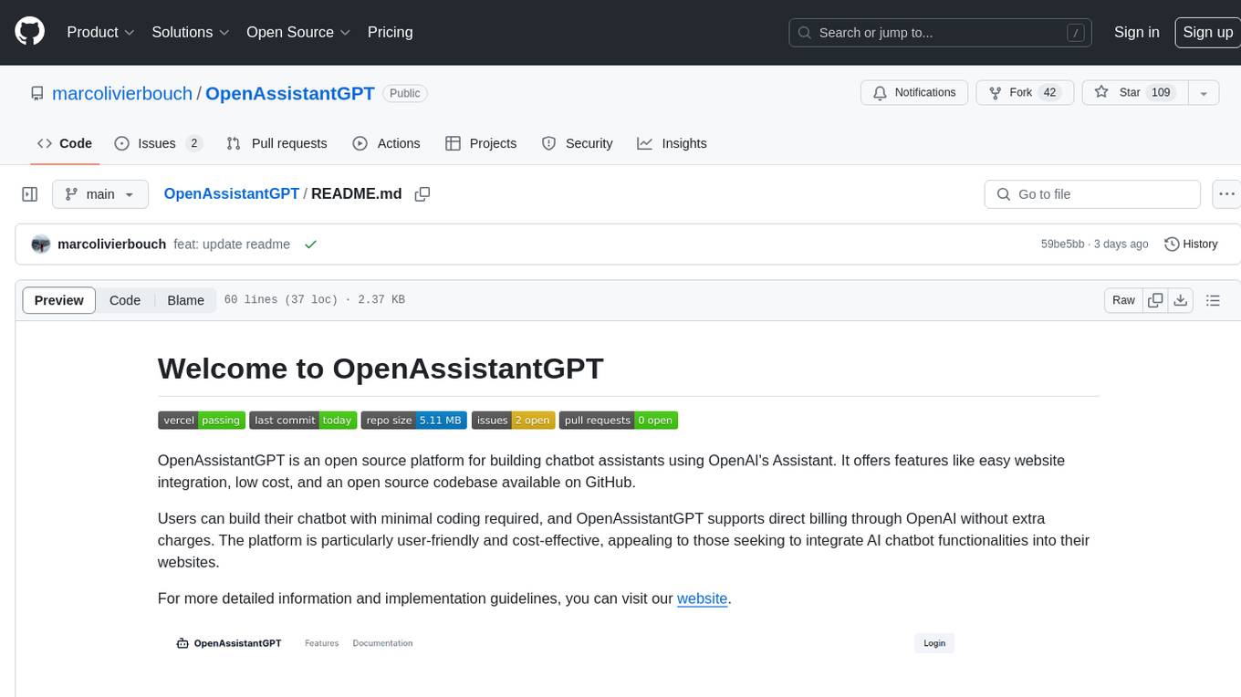Switch to the Code tab
Viewport: 1241px width, 697px height.
pos(65,143)
